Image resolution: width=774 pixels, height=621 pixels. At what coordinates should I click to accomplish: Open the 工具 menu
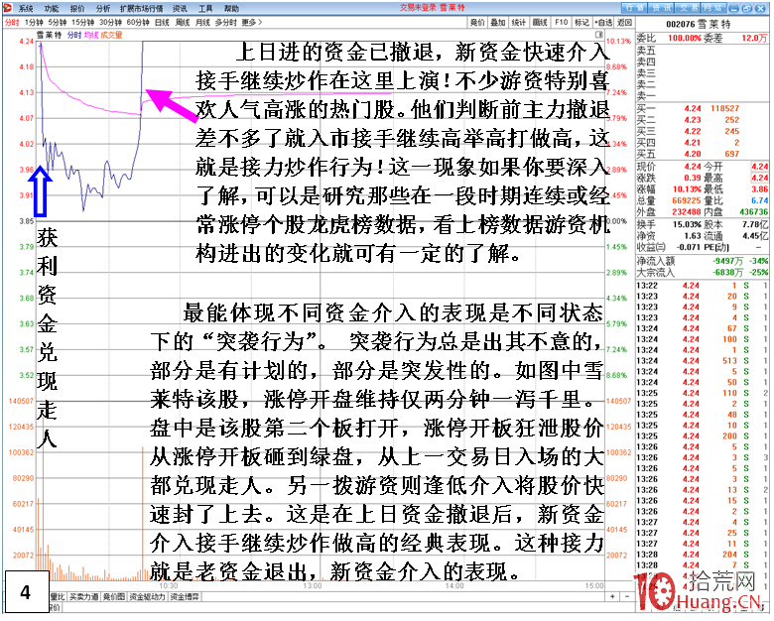[205, 8]
